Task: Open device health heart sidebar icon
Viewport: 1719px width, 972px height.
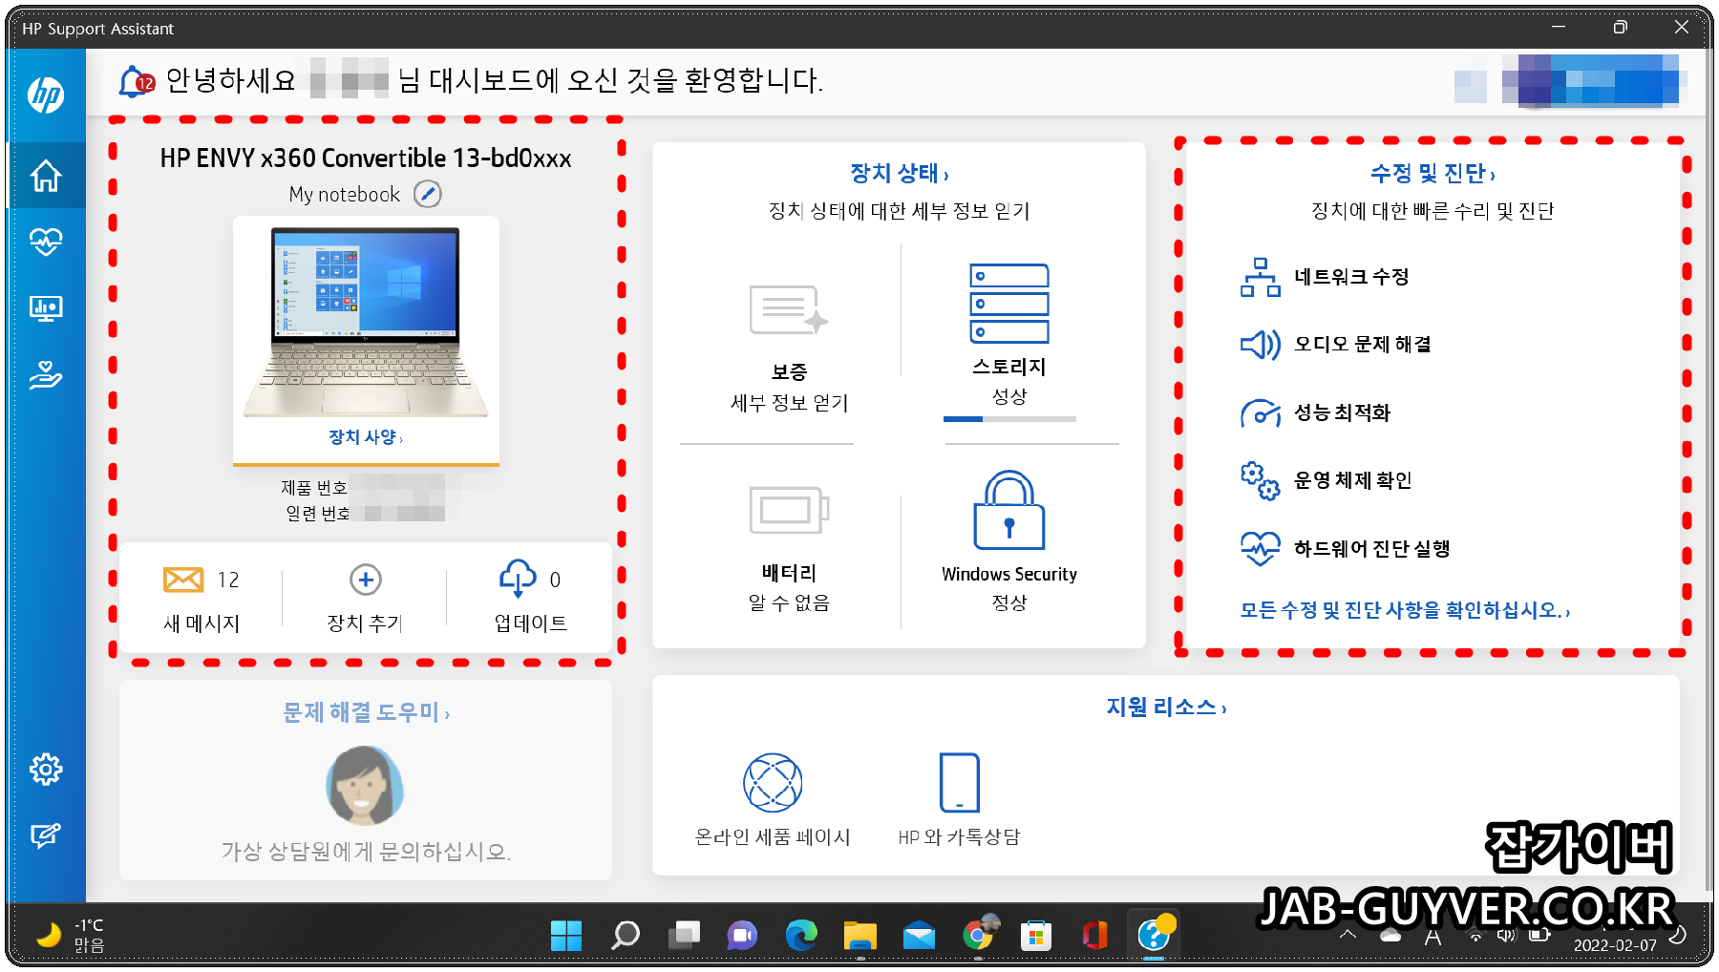Action: tap(46, 242)
